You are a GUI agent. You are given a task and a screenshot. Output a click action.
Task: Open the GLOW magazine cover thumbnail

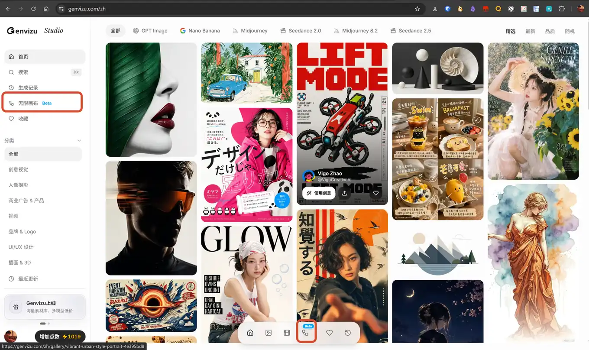[x=247, y=284]
